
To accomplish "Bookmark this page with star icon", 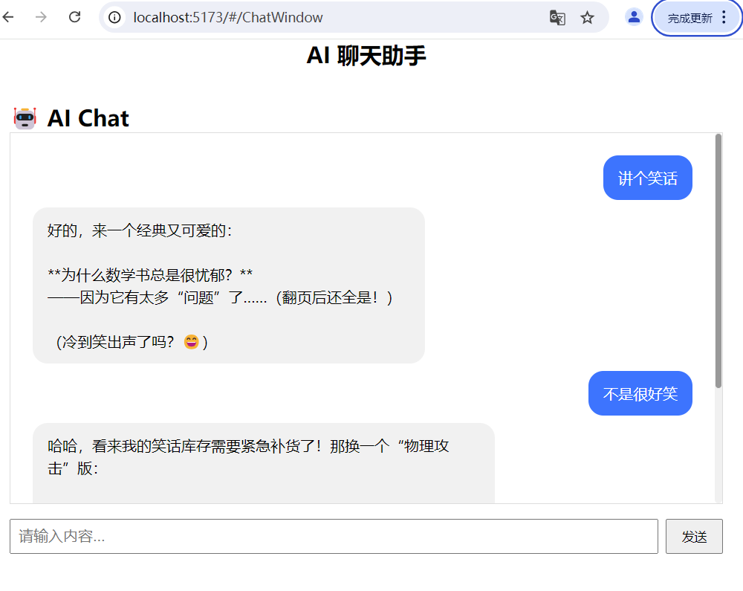I will pyautogui.click(x=587, y=18).
